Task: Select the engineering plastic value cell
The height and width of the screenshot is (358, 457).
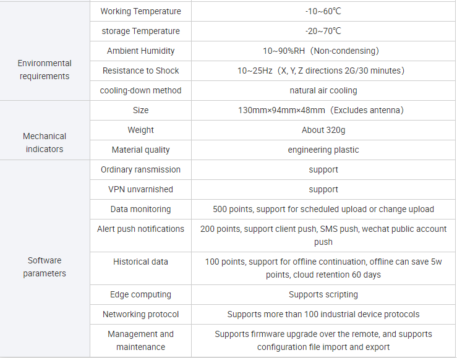Action: tap(323, 150)
